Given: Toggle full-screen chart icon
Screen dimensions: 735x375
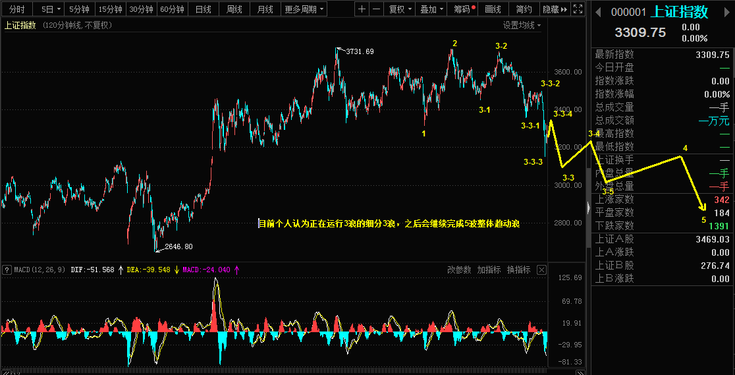Looking at the screenshot, I should [578, 9].
